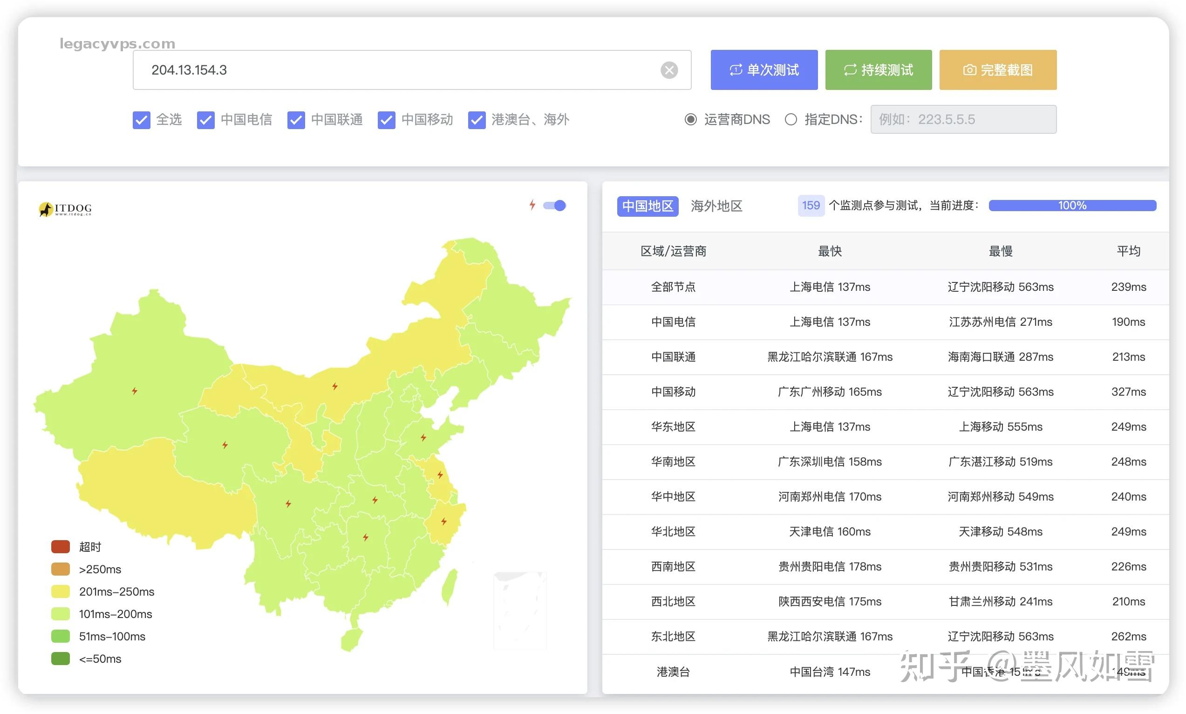The width and height of the screenshot is (1186, 714).
Task: Select the 华中地区 row label
Action: click(673, 496)
